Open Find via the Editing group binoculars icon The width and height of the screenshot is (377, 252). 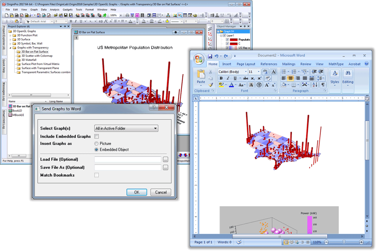[348, 73]
